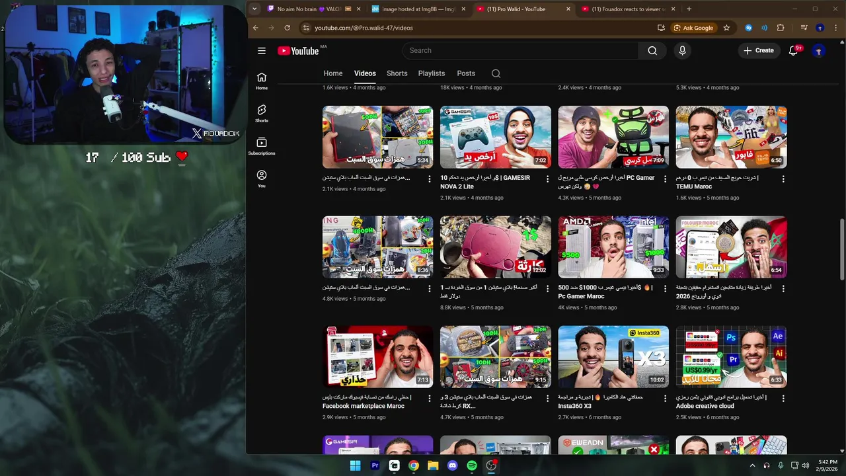Switch to the channel Shorts tab
Image resolution: width=846 pixels, height=476 pixels.
(397, 73)
